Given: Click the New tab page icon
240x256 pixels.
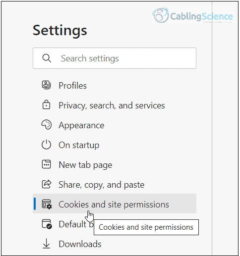Looking at the screenshot, I should (46, 164).
